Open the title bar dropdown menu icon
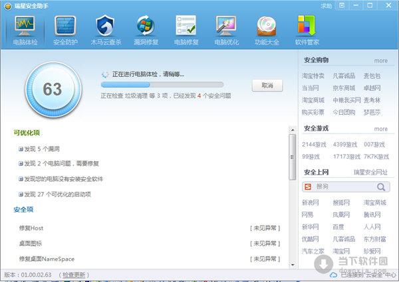 (x=342, y=5)
